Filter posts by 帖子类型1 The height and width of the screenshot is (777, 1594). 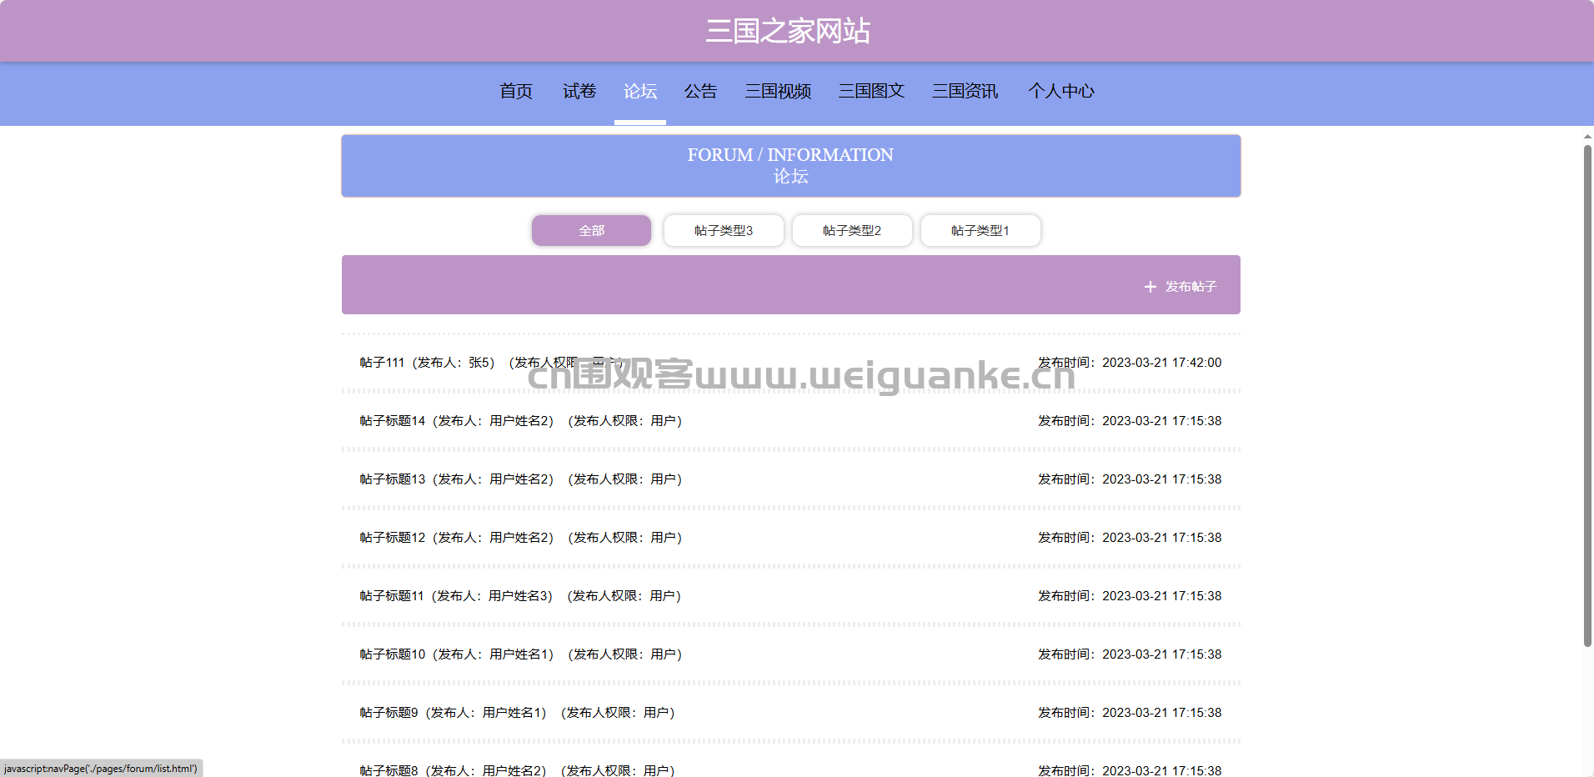[x=980, y=231]
